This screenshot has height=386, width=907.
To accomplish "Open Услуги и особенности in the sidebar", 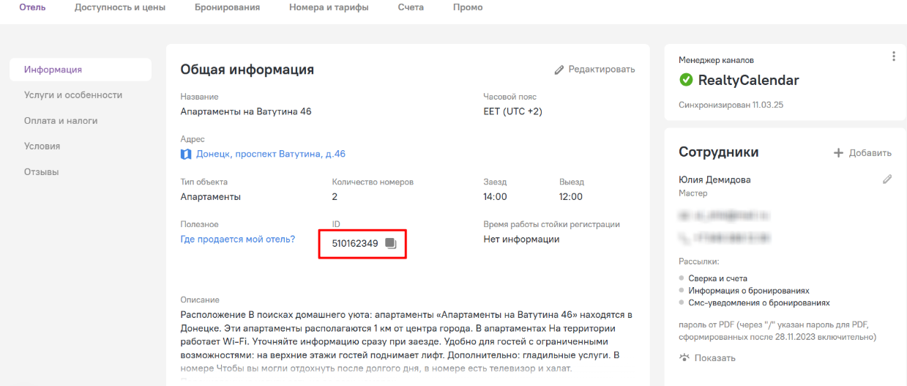I will (x=73, y=95).
